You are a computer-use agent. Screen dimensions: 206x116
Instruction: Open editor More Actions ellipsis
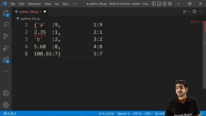(201, 12)
